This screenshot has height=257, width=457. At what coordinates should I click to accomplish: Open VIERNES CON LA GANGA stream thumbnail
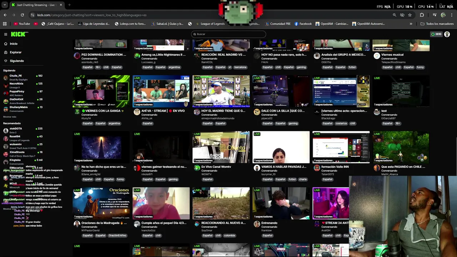(101, 91)
